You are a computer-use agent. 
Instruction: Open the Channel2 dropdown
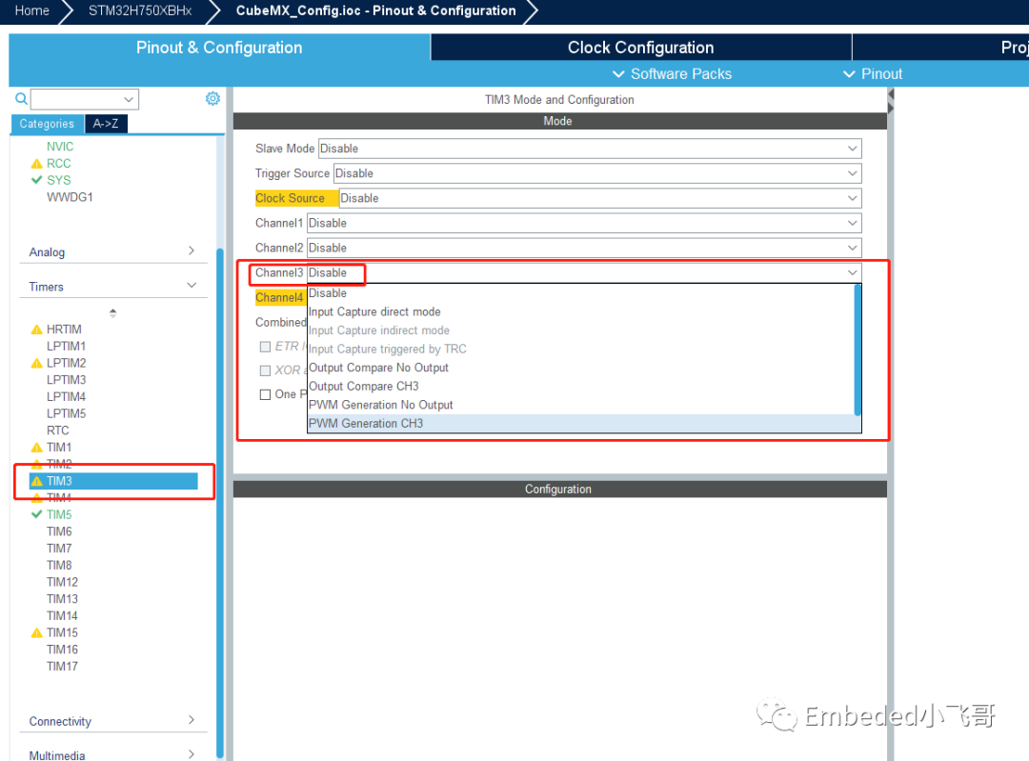point(584,248)
